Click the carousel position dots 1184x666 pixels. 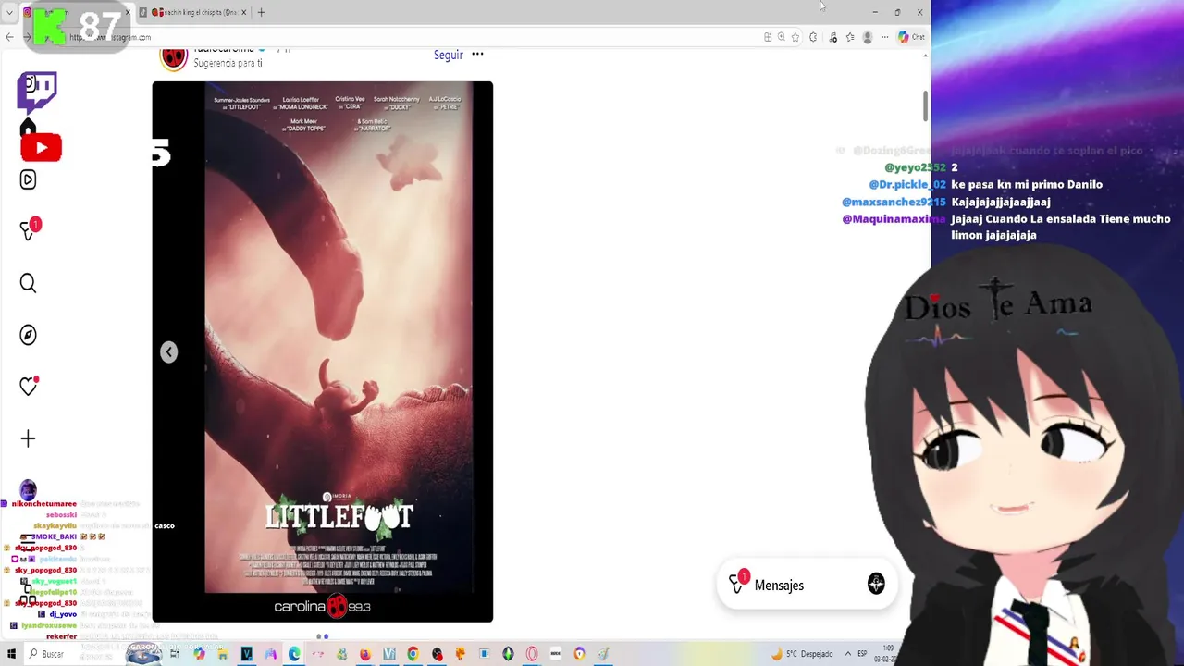(322, 636)
